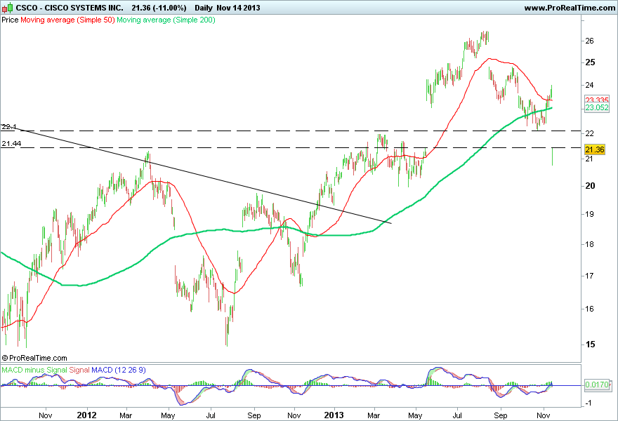Click the 20 price axis label
This screenshot has width=618, height=421.
(x=590, y=186)
